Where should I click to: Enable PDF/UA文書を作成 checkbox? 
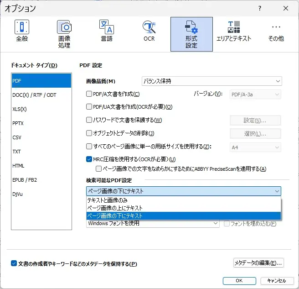pyautogui.click(x=89, y=106)
